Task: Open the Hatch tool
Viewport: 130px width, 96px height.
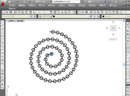Action: [2, 70]
